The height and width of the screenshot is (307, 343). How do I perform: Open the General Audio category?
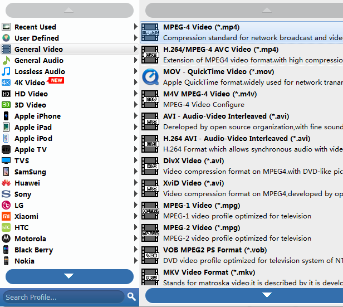(x=39, y=60)
